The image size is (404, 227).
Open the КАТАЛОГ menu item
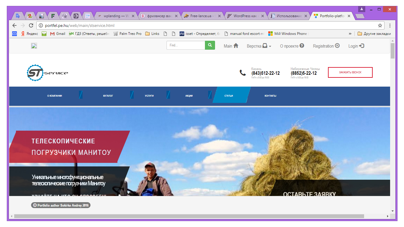(x=108, y=96)
